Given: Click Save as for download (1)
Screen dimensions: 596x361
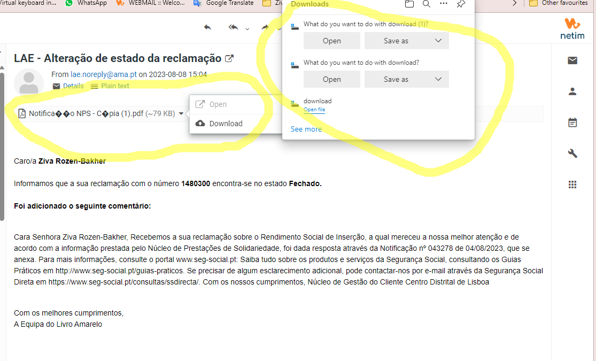Looking at the screenshot, I should (x=396, y=41).
